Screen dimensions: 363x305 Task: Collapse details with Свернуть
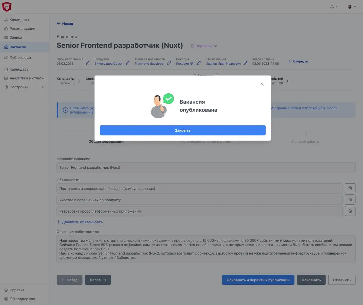click(x=298, y=61)
